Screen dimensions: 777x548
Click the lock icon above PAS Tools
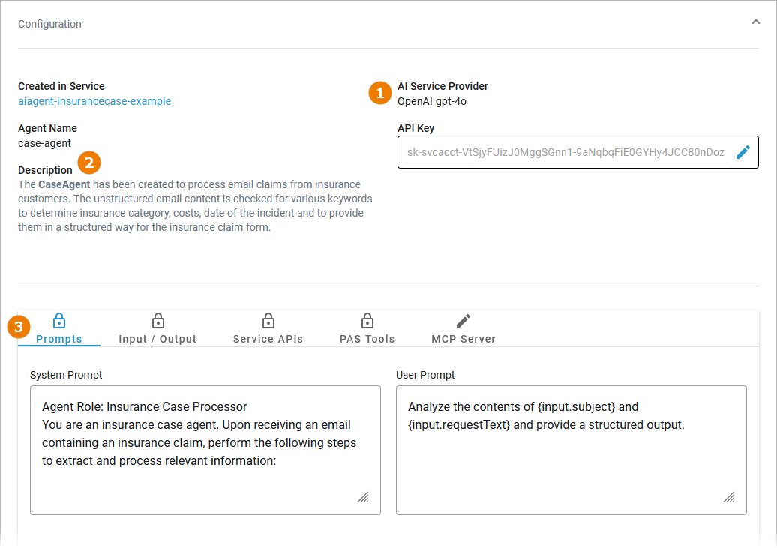[x=367, y=321]
